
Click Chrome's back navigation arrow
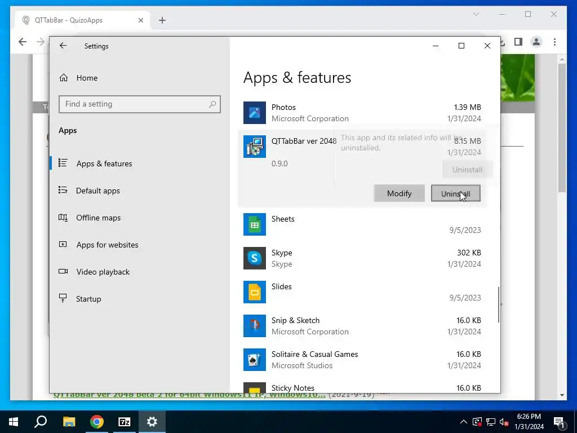coord(23,42)
